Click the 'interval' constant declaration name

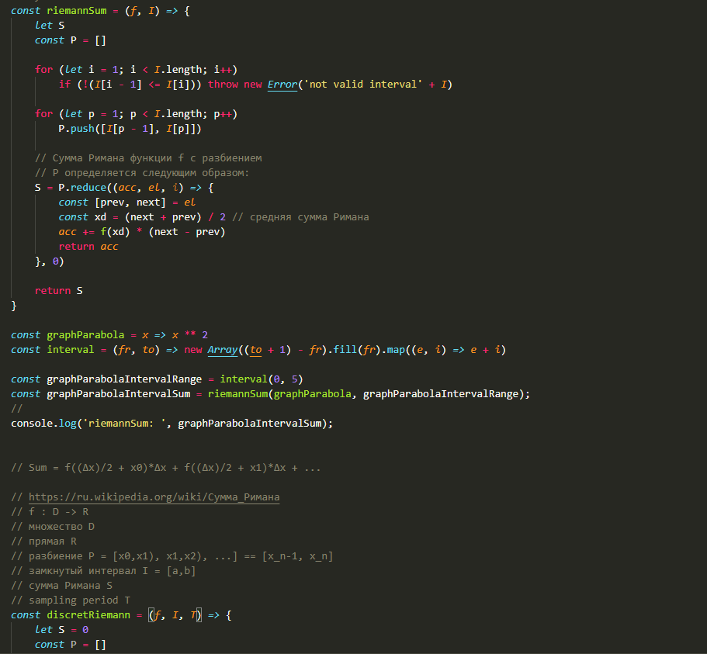pos(71,350)
